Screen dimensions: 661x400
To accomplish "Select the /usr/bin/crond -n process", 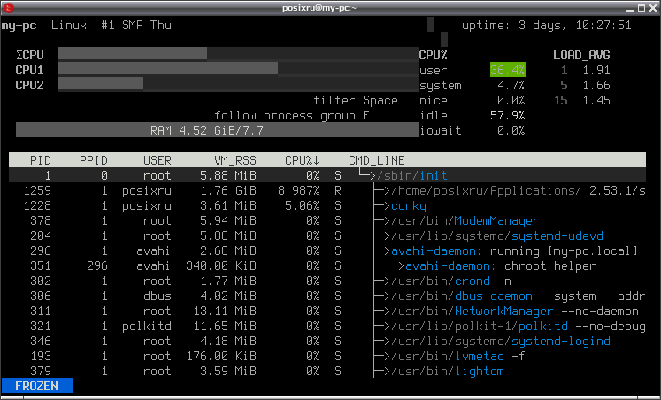I will pyautogui.click(x=327, y=281).
